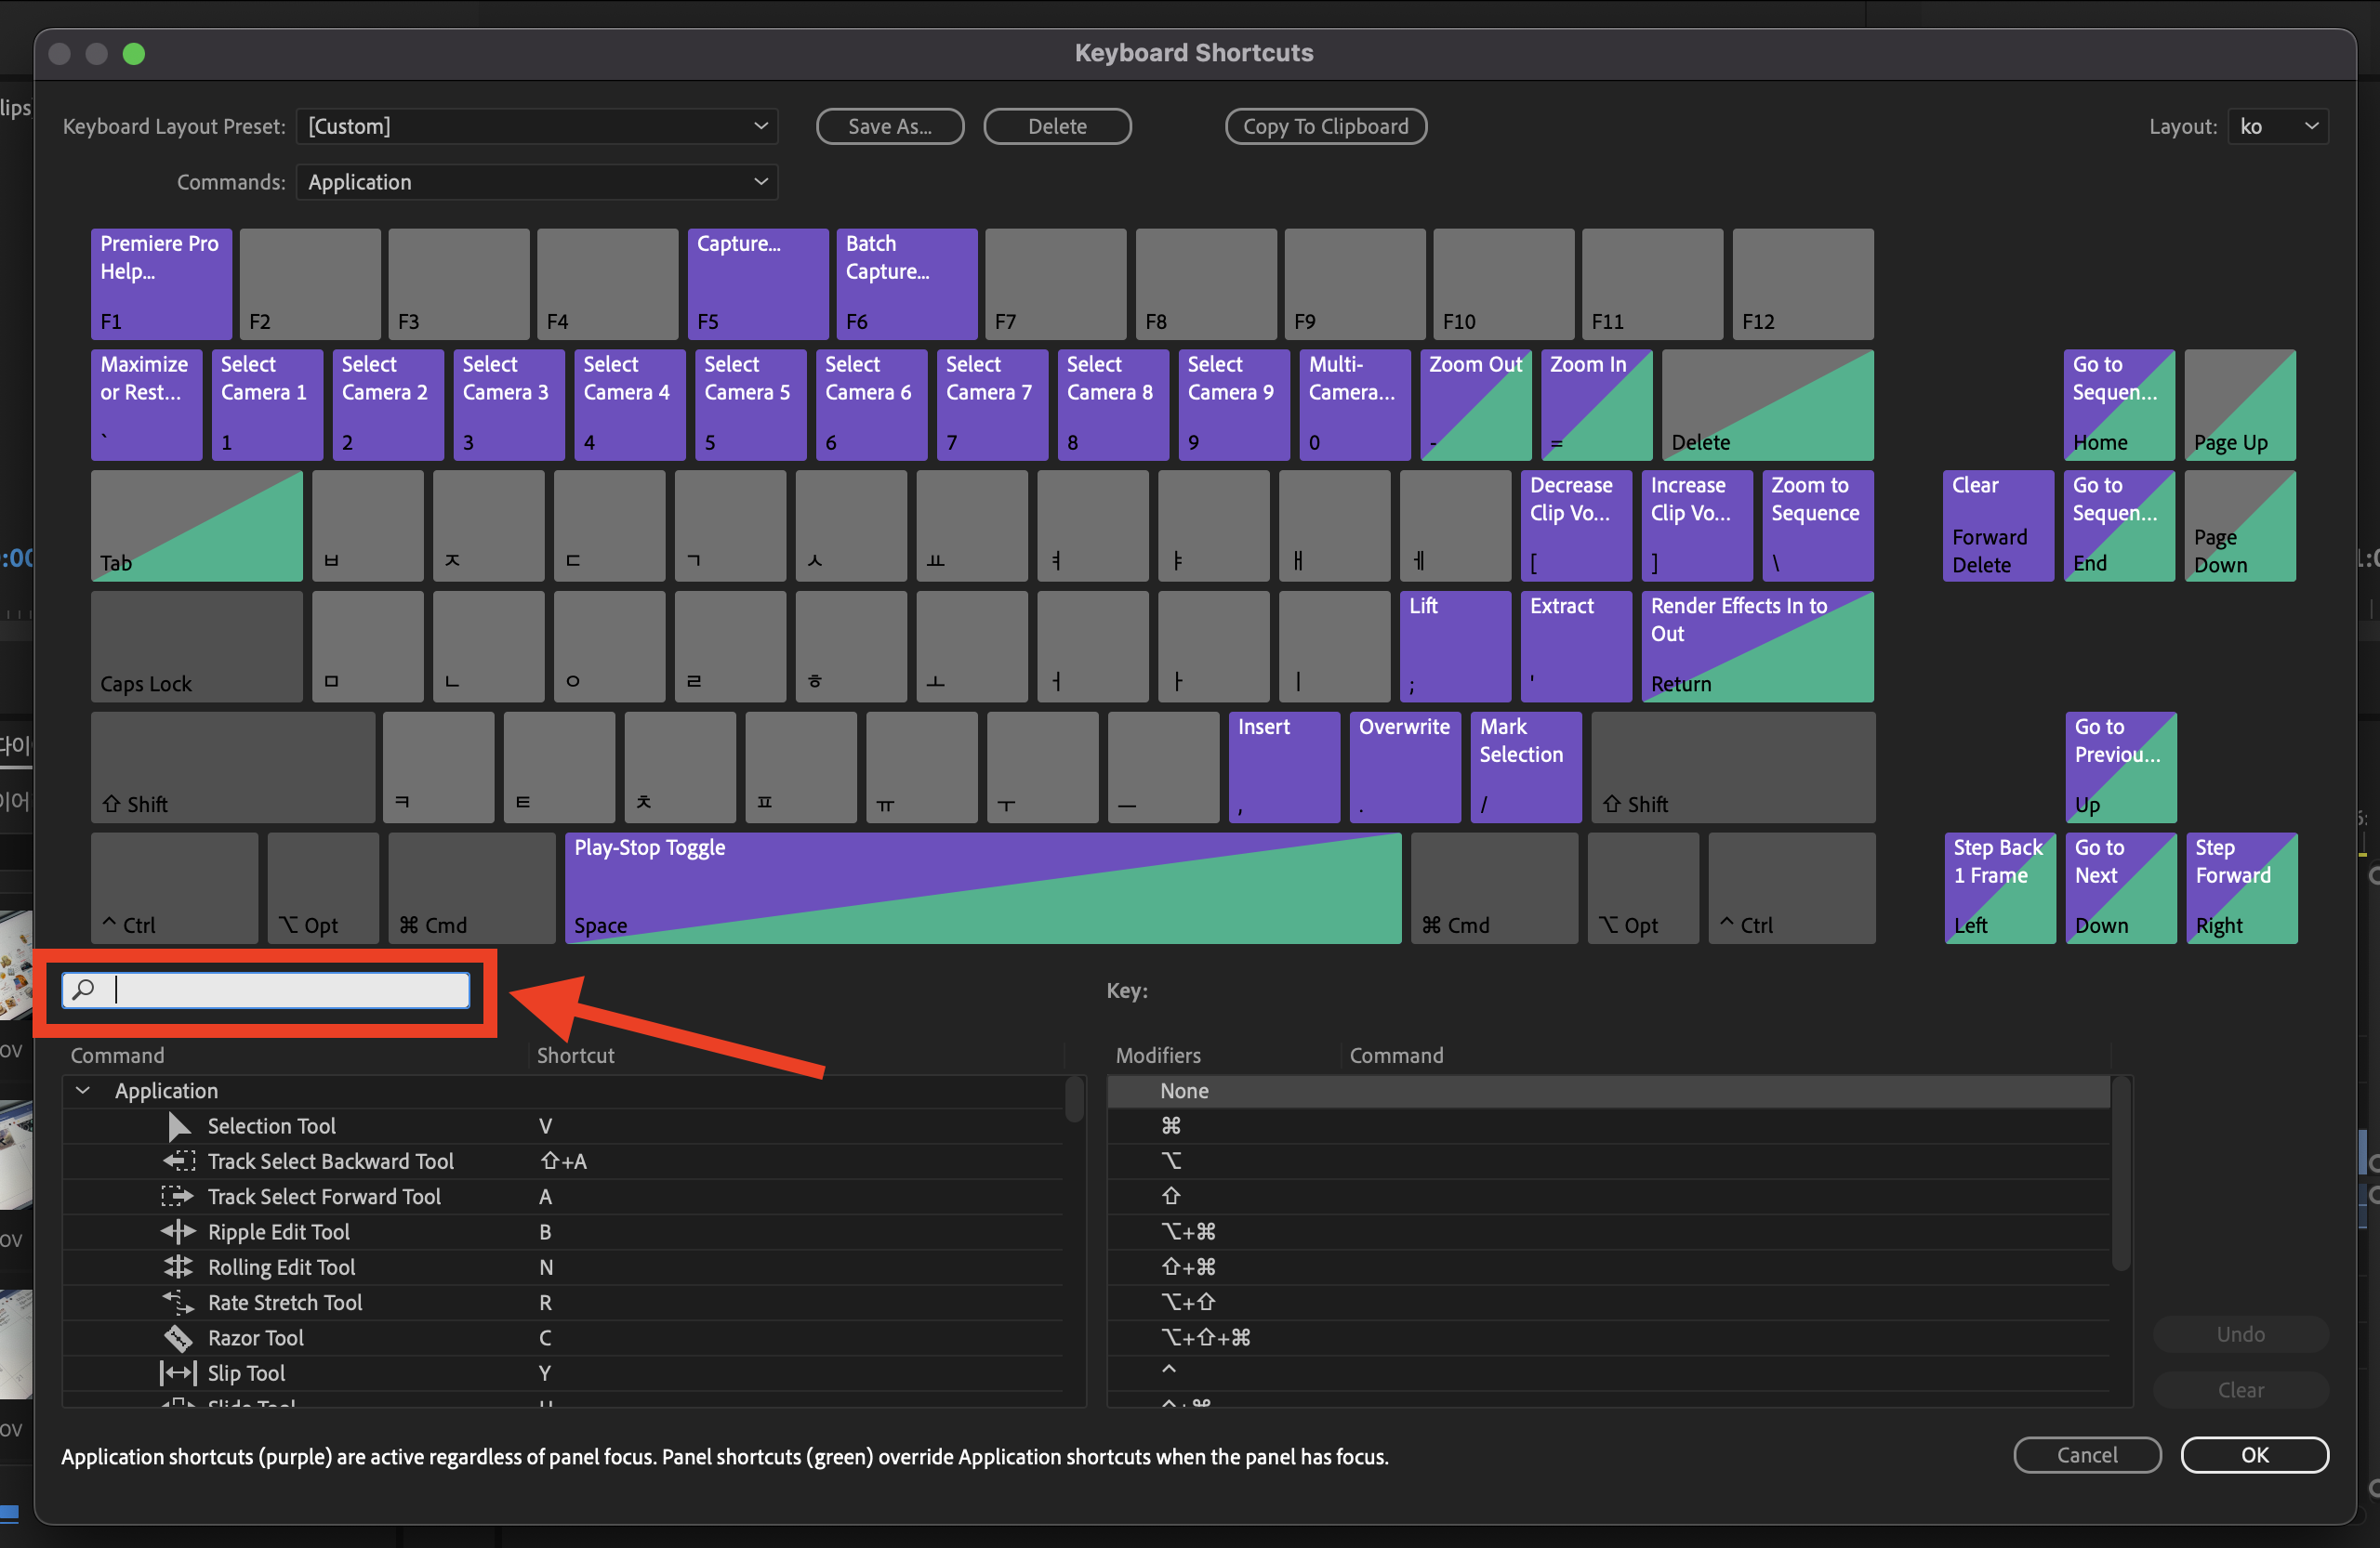Screen dimensions: 2380x1548
Task: Click the command list scrollbar
Action: (x=1074, y=1099)
